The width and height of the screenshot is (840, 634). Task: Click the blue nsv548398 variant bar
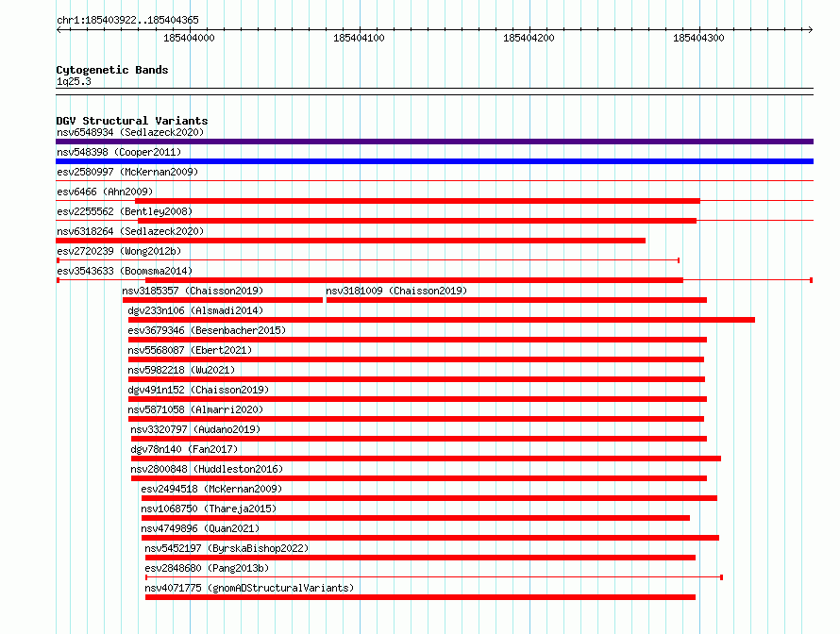point(434,161)
